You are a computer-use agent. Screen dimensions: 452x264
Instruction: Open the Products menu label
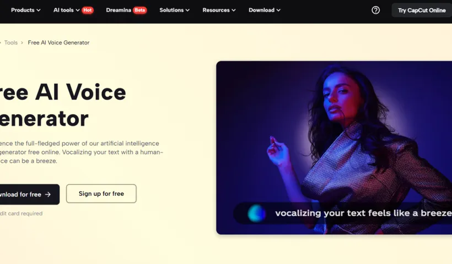tap(23, 10)
